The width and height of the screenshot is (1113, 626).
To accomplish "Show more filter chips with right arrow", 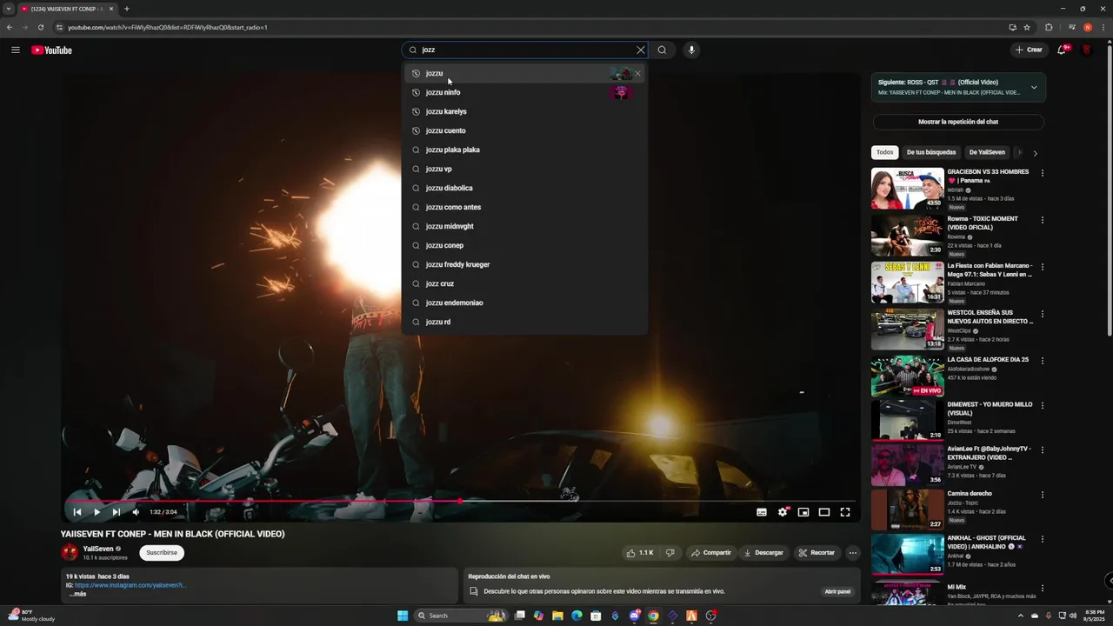I will pyautogui.click(x=1035, y=153).
